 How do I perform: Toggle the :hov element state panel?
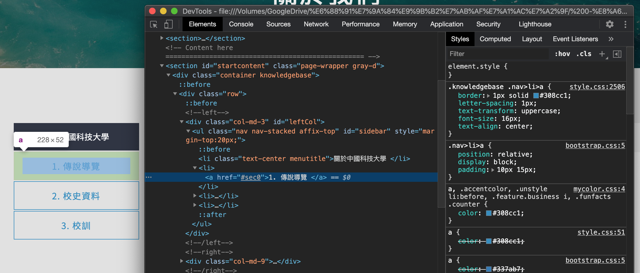562,54
